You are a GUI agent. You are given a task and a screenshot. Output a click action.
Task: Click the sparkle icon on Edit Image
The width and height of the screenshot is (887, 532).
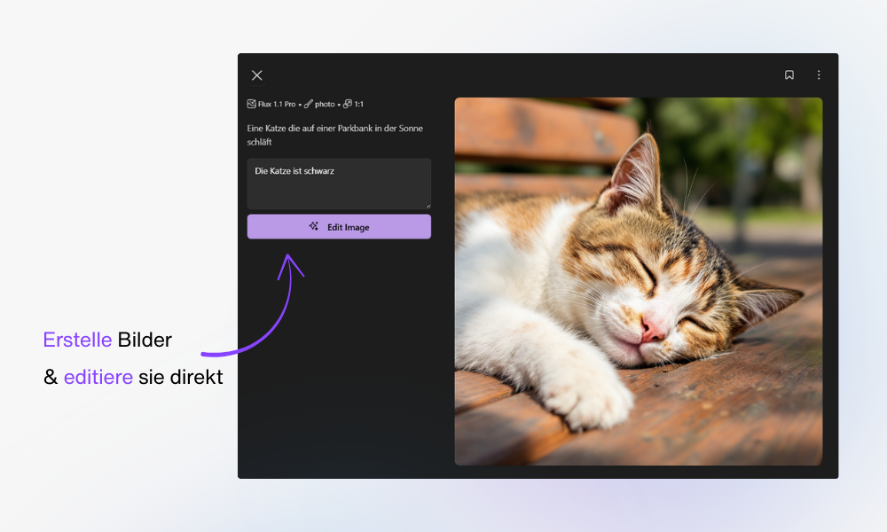click(313, 226)
